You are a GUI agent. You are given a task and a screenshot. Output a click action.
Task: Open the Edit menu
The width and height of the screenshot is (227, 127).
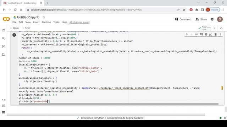click(21, 22)
